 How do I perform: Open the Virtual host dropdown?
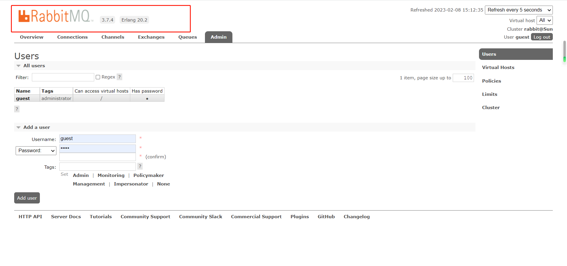[x=545, y=20]
